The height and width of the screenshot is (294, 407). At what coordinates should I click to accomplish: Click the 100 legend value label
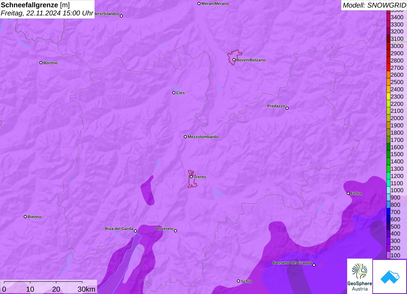click(x=395, y=255)
